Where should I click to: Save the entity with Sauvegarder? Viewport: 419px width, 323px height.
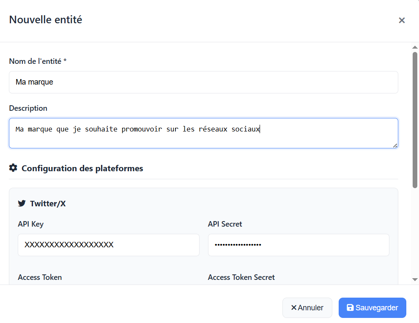(372, 308)
